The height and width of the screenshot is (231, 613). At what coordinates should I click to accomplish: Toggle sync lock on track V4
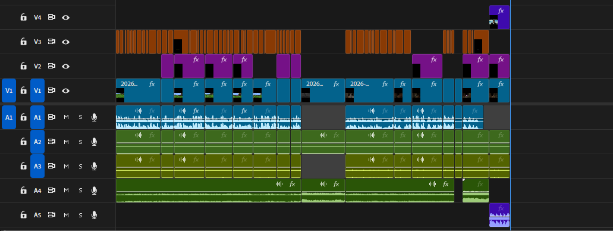[x=52, y=17]
